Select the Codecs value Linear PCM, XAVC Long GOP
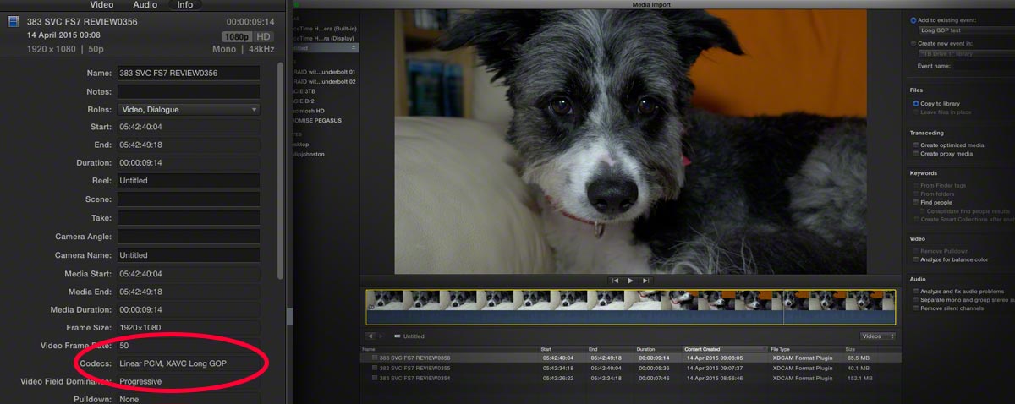The image size is (1015, 404). (x=173, y=363)
